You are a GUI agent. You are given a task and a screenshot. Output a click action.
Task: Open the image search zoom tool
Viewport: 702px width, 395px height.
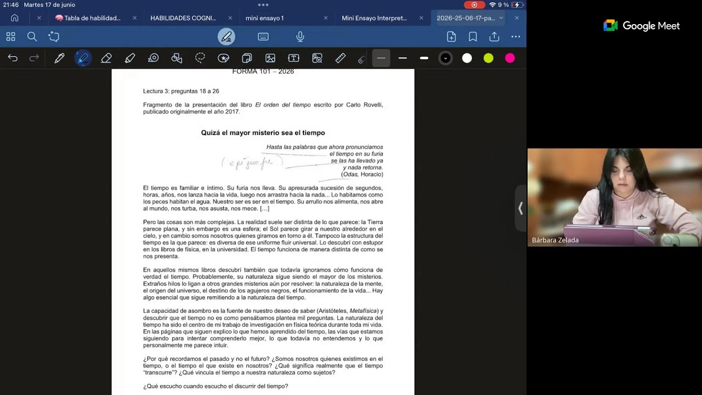coord(317,58)
